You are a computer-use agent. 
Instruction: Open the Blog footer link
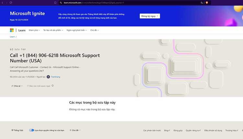click(x=167, y=131)
